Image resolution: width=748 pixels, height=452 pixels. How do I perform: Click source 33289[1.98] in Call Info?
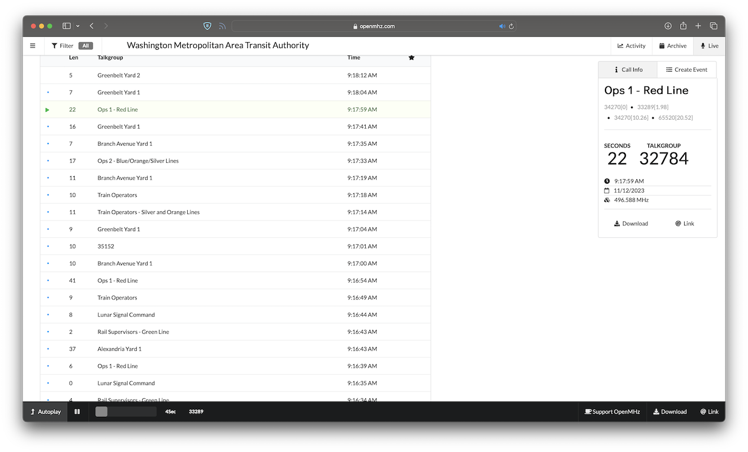[x=652, y=107]
